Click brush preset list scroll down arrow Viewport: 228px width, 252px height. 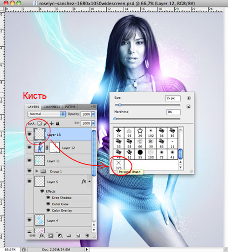[180, 167]
